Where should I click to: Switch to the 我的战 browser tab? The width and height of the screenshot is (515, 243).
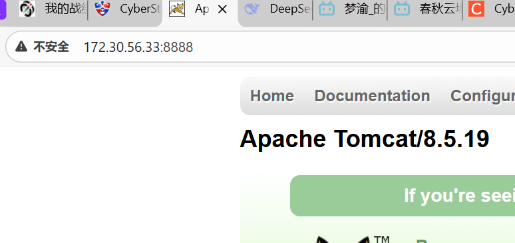pyautogui.click(x=53, y=9)
